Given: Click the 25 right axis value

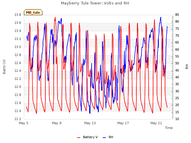Looking at the screenshot, I should tap(177, 98).
